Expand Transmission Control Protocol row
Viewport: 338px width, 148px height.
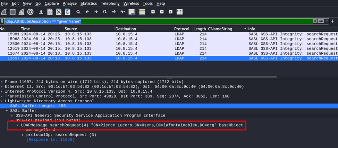(2, 96)
